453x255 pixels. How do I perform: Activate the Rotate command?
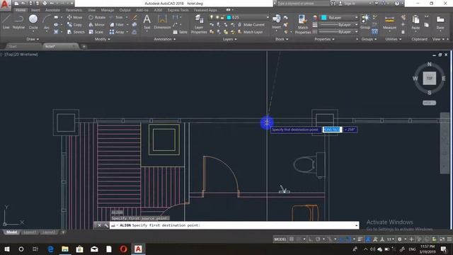97,17
